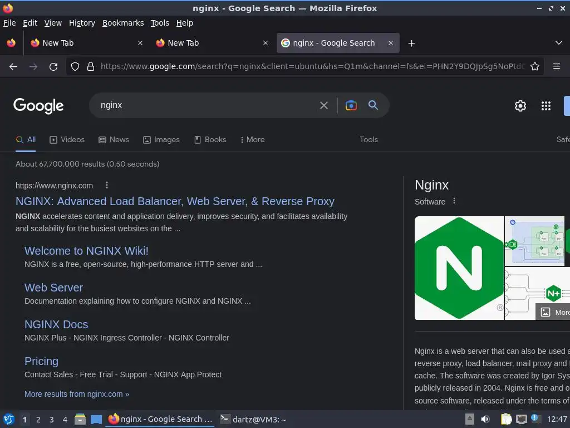Open the Pricing sitelink
The width and height of the screenshot is (570, 428).
point(41,361)
